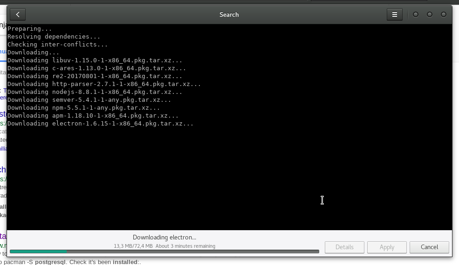Click the Apply button
Screen dimensions: 459x265
[x=387, y=247]
